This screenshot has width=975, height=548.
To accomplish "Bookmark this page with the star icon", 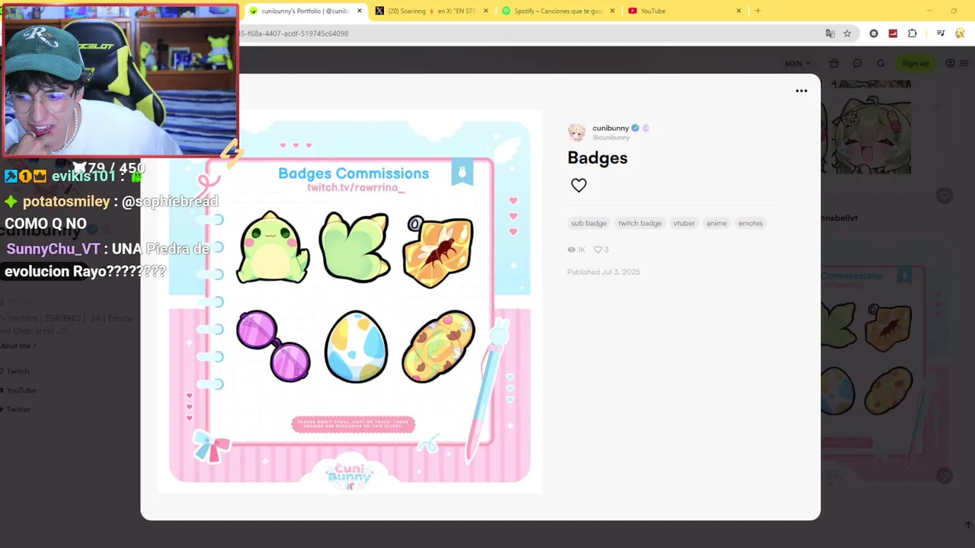I will coord(847,33).
